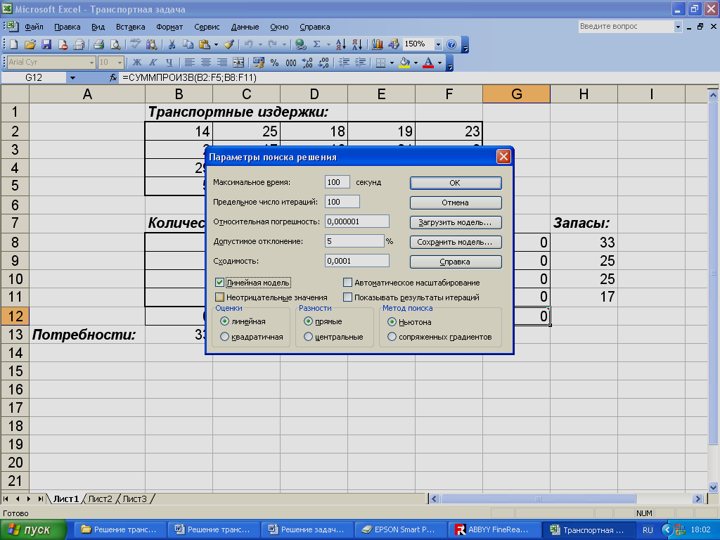This screenshot has height=540, width=720.
Task: Launch the Chart Wizard icon
Action: [x=378, y=44]
